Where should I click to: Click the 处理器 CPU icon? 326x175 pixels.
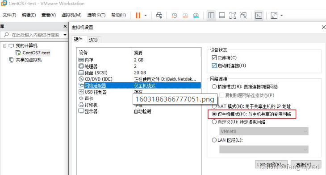coord(81,66)
